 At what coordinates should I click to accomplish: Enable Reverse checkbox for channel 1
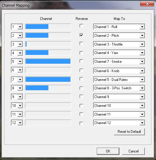81,26
